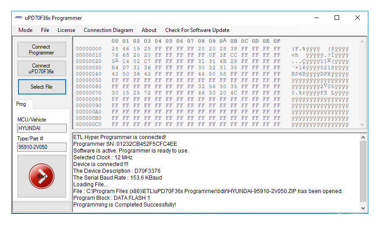Click the hex column header 0F
This screenshot has width=380, height=225.
click(x=277, y=41)
